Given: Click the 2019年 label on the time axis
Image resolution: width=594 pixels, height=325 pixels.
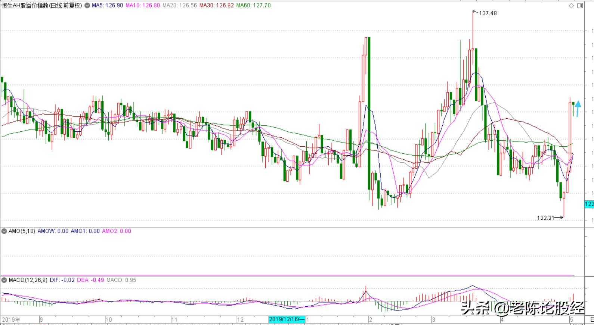Looking at the screenshot, I should click(x=11, y=320).
